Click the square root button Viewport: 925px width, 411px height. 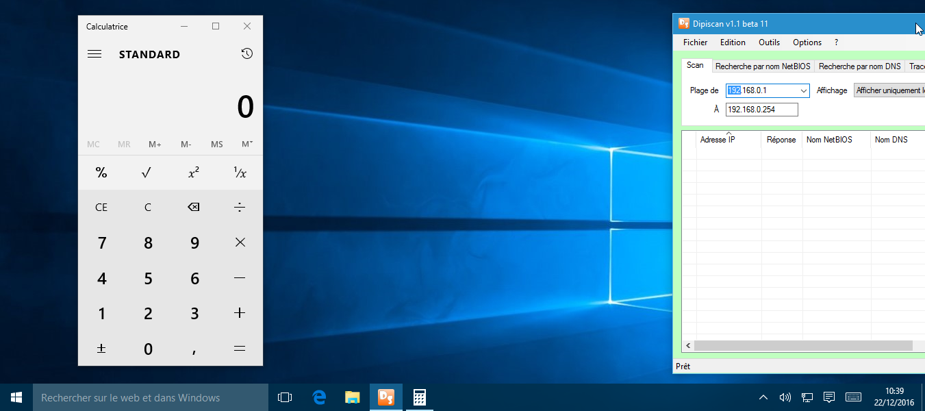click(x=147, y=173)
